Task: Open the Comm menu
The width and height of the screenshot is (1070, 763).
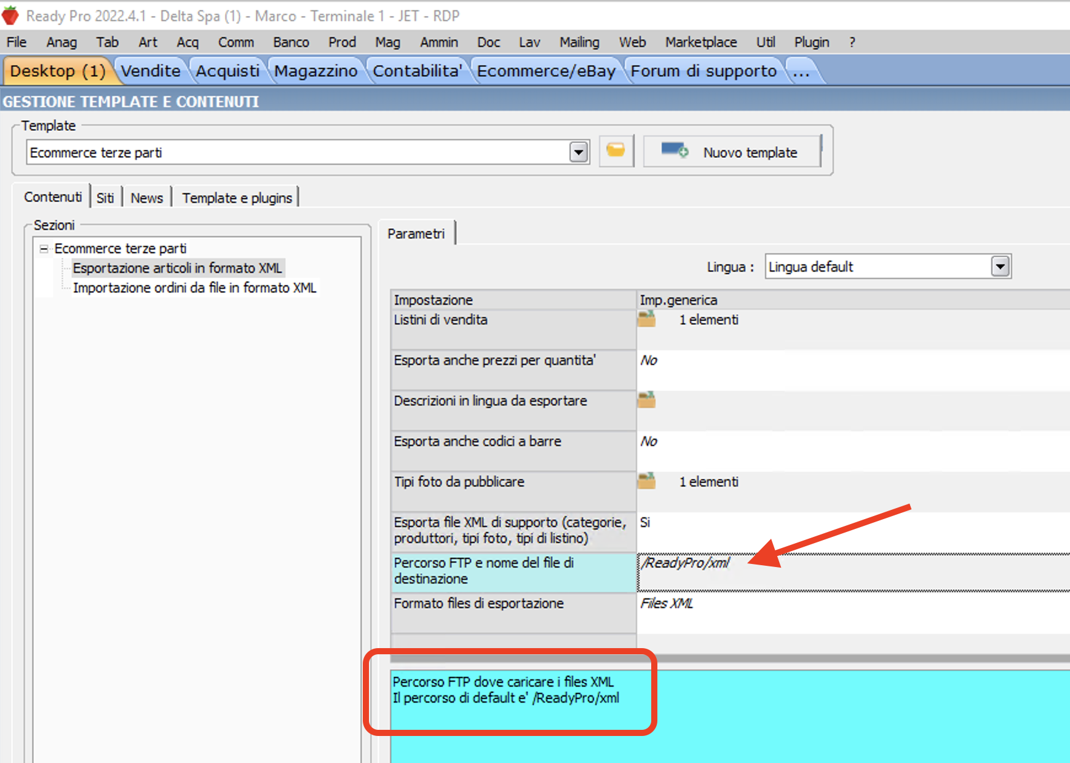Action: click(x=236, y=42)
